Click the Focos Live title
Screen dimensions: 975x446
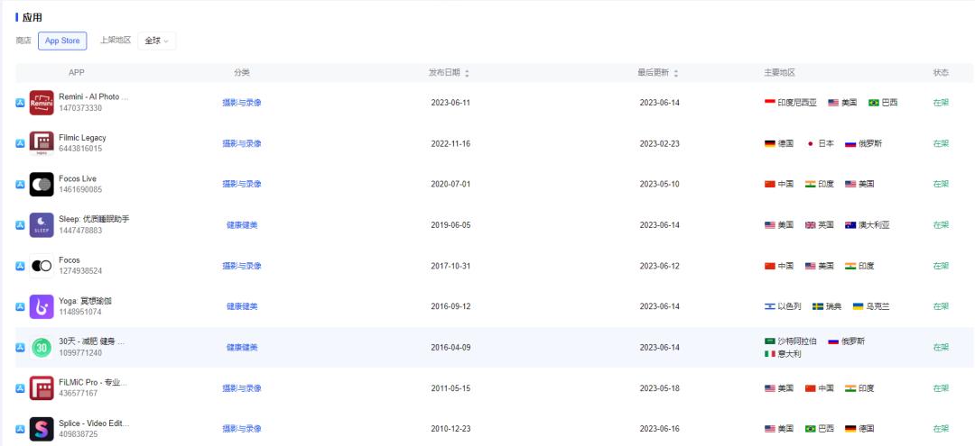coord(78,178)
